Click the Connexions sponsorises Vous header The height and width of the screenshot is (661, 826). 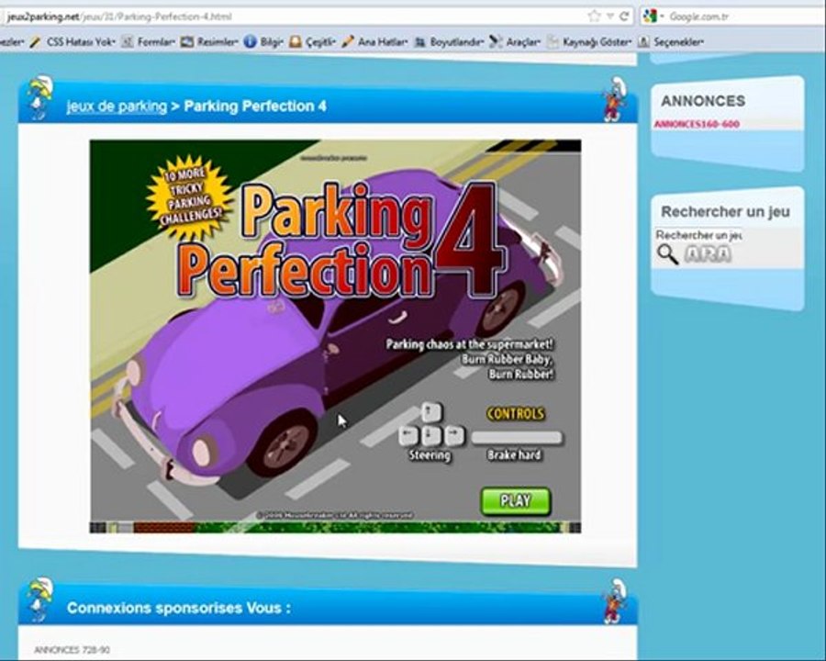(179, 608)
